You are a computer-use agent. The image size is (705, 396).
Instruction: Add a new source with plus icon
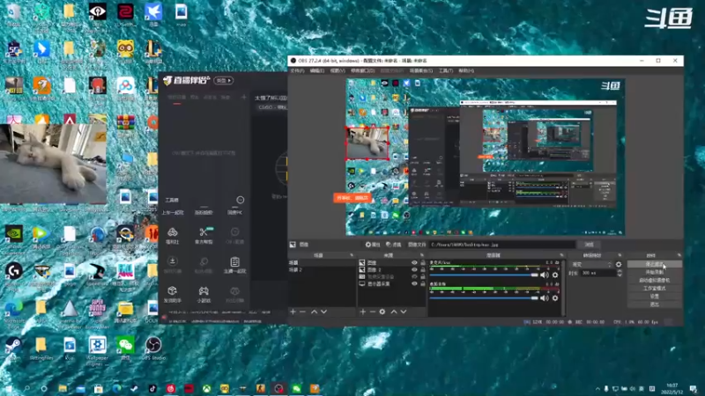pyautogui.click(x=363, y=312)
